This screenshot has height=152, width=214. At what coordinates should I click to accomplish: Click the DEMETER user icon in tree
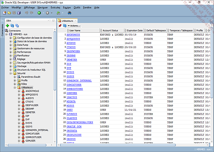[x=23, y=112]
